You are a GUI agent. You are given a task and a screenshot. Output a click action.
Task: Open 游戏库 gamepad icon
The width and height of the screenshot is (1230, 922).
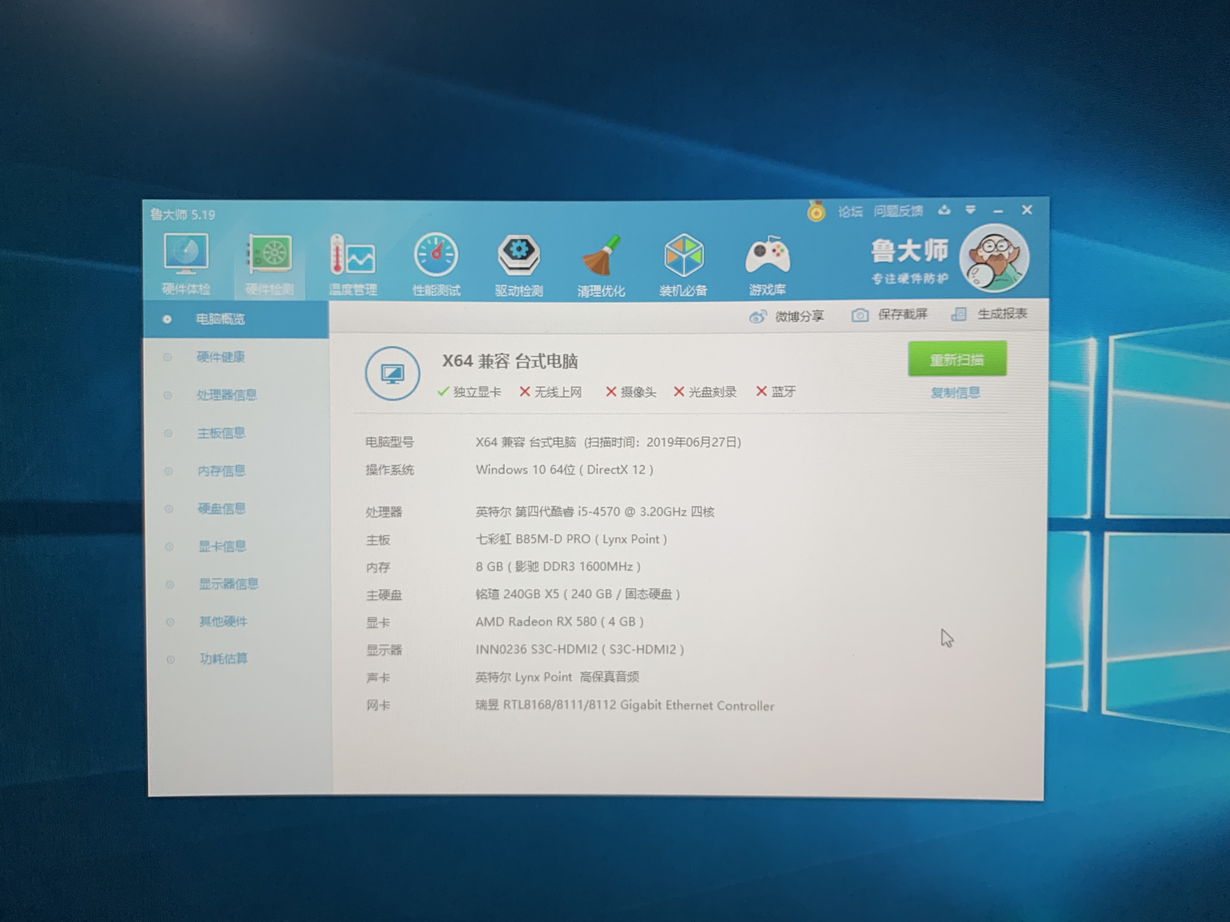click(x=767, y=256)
